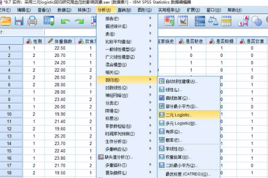
Task: Click the insert cases toolbar icon
Action: (x=169, y=20)
